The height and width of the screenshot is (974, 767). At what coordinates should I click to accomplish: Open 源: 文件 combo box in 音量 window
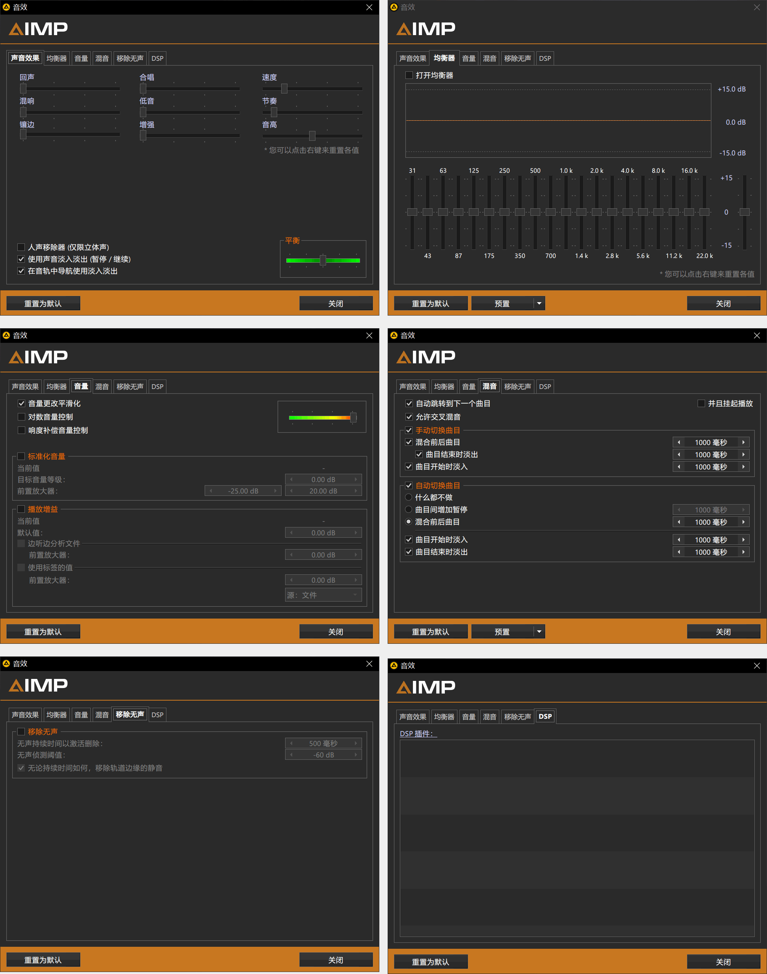click(323, 595)
